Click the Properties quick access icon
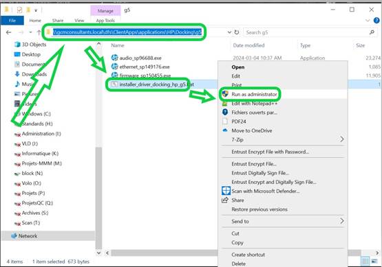This screenshot has width=382, height=267. (x=20, y=10)
